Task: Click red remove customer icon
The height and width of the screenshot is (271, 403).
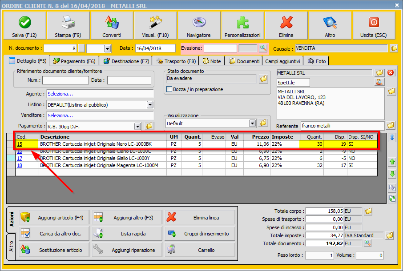Action: (x=391, y=73)
